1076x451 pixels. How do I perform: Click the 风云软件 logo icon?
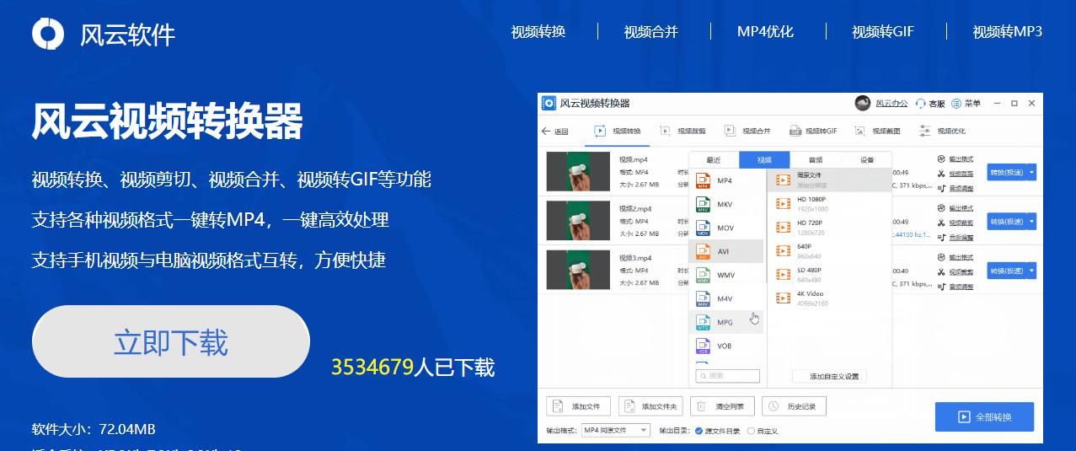pyautogui.click(x=48, y=34)
